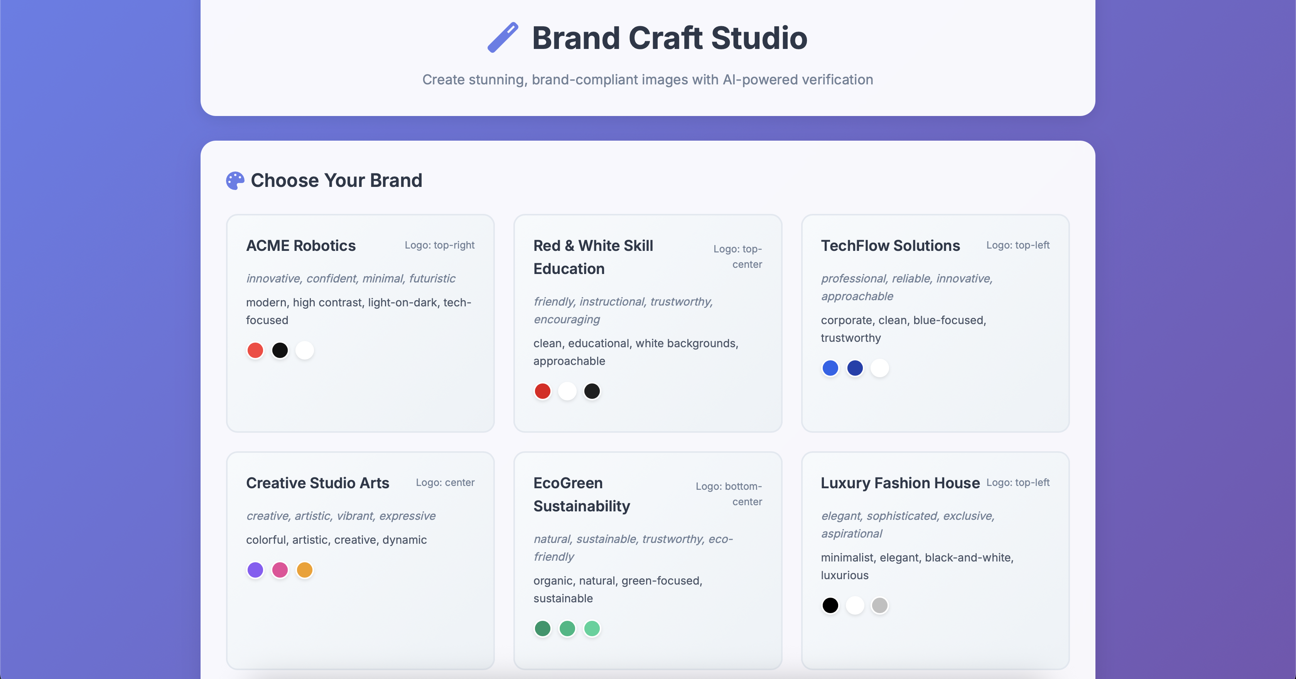
Task: Click the pink swatch on Creative Studio Arts card
Action: click(280, 570)
